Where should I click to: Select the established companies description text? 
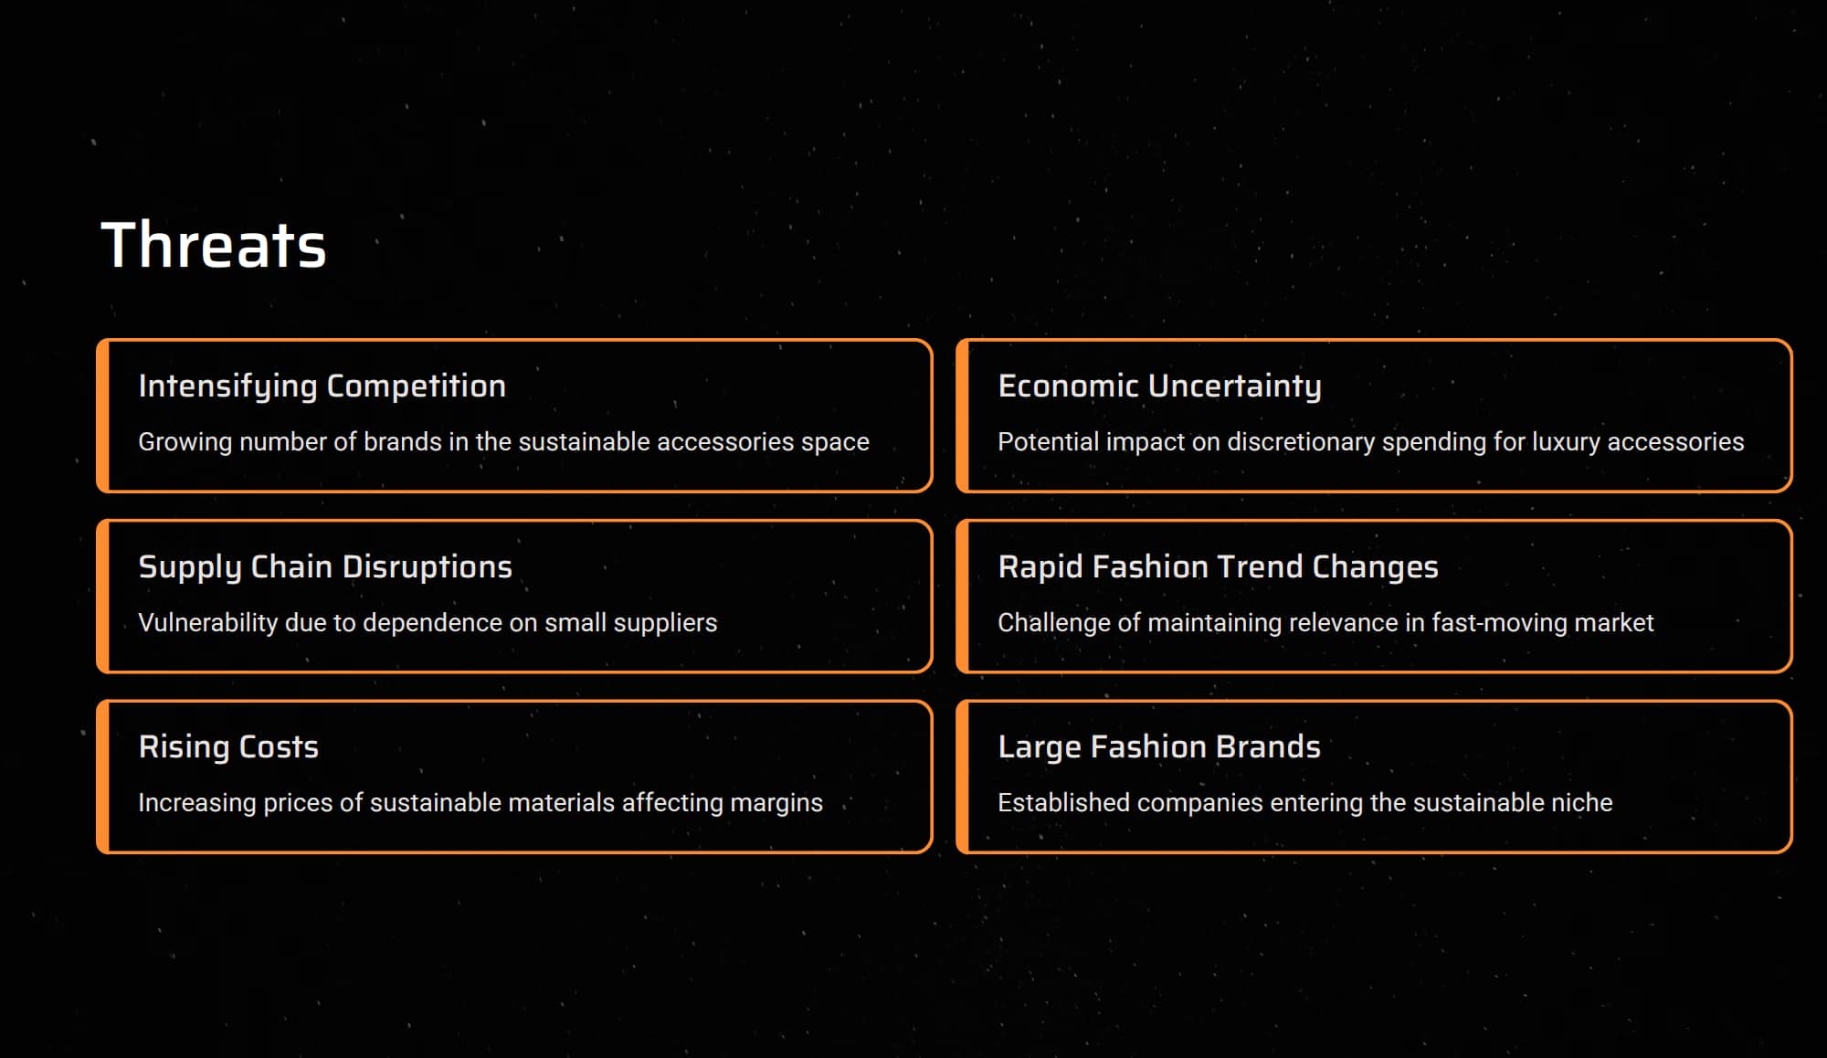(x=1304, y=803)
